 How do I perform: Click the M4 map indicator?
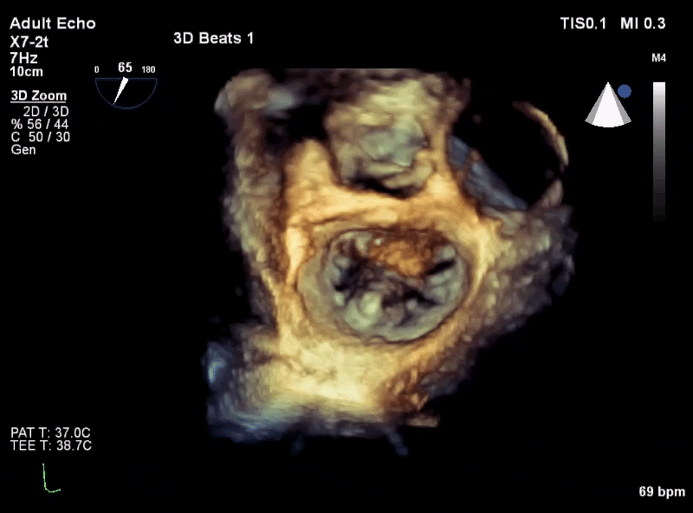pyautogui.click(x=658, y=58)
